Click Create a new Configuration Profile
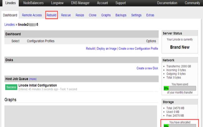The image size is (203, 127). coord(138,48)
